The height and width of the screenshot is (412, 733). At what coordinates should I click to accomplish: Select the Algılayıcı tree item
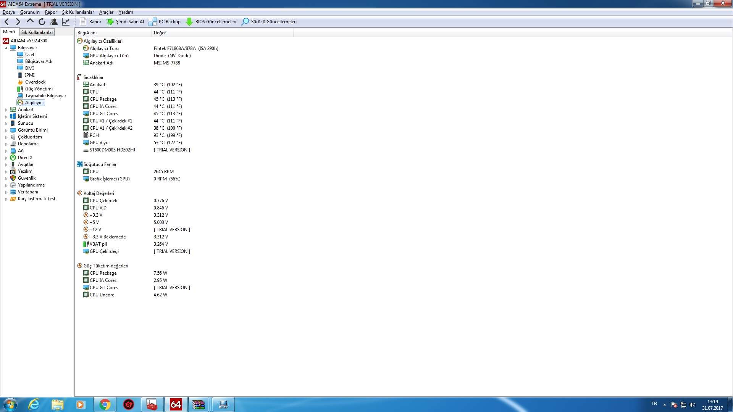point(34,103)
